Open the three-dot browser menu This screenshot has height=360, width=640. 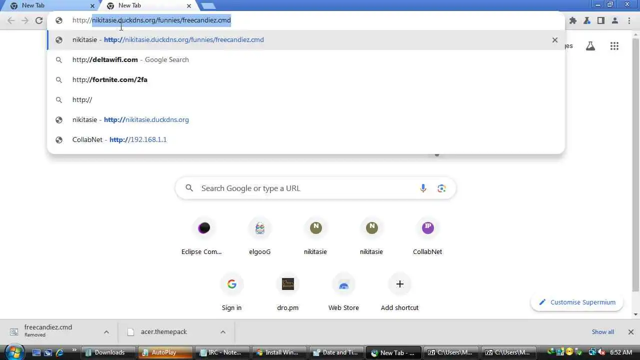point(629,20)
